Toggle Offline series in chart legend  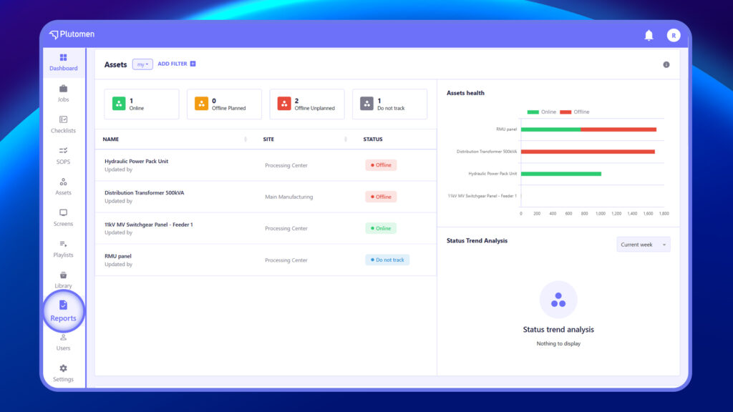[x=575, y=112]
